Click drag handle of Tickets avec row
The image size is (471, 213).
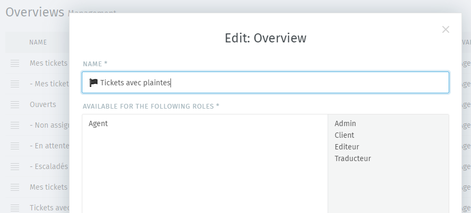click(x=15, y=207)
